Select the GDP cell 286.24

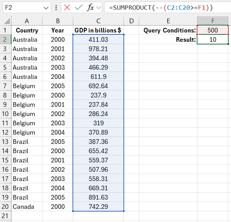[x=98, y=114]
